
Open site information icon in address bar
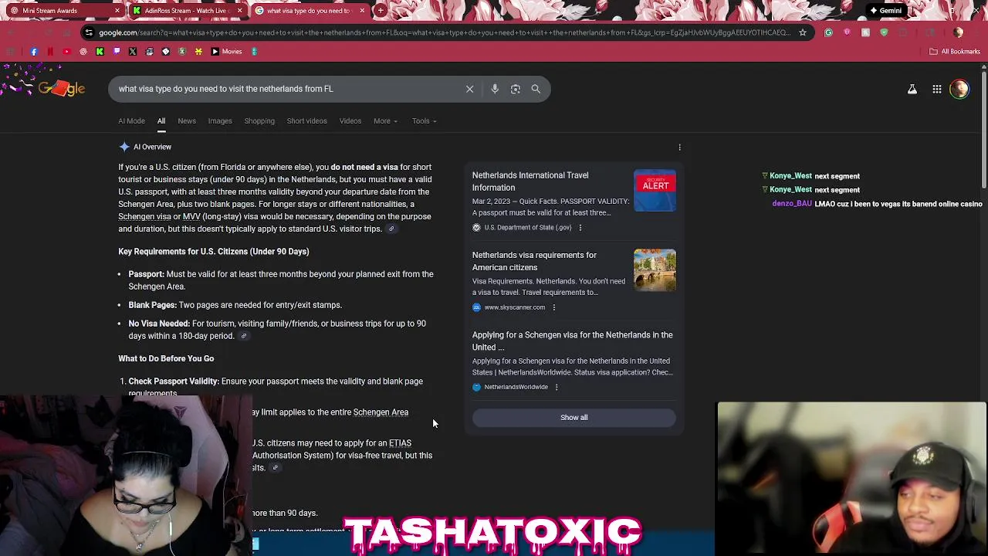click(90, 32)
